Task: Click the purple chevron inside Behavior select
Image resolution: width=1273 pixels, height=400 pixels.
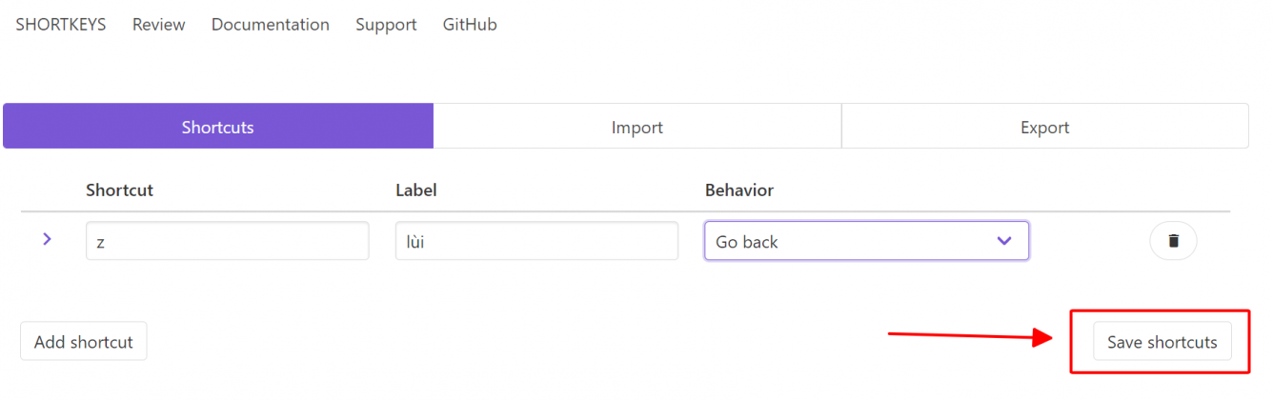Action: point(1003,241)
